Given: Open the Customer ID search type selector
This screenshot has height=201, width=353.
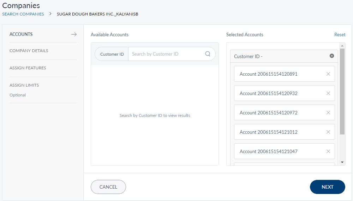Looking at the screenshot, I should click(x=112, y=54).
